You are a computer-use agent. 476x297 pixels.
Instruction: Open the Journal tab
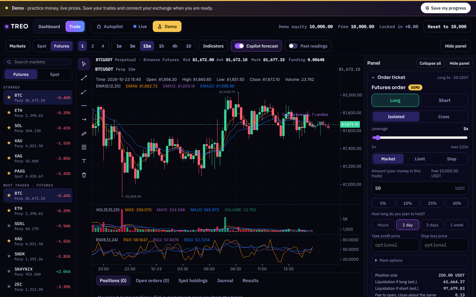coord(225,280)
